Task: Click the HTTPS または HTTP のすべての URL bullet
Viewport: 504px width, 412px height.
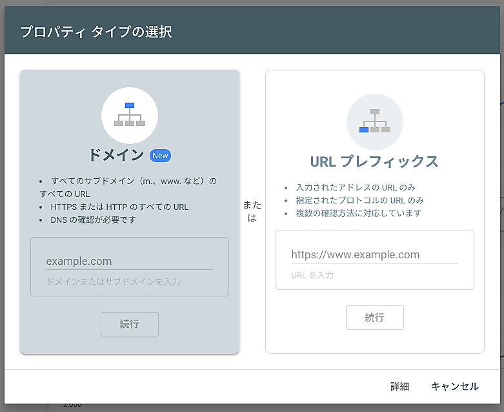Action: click(119, 207)
